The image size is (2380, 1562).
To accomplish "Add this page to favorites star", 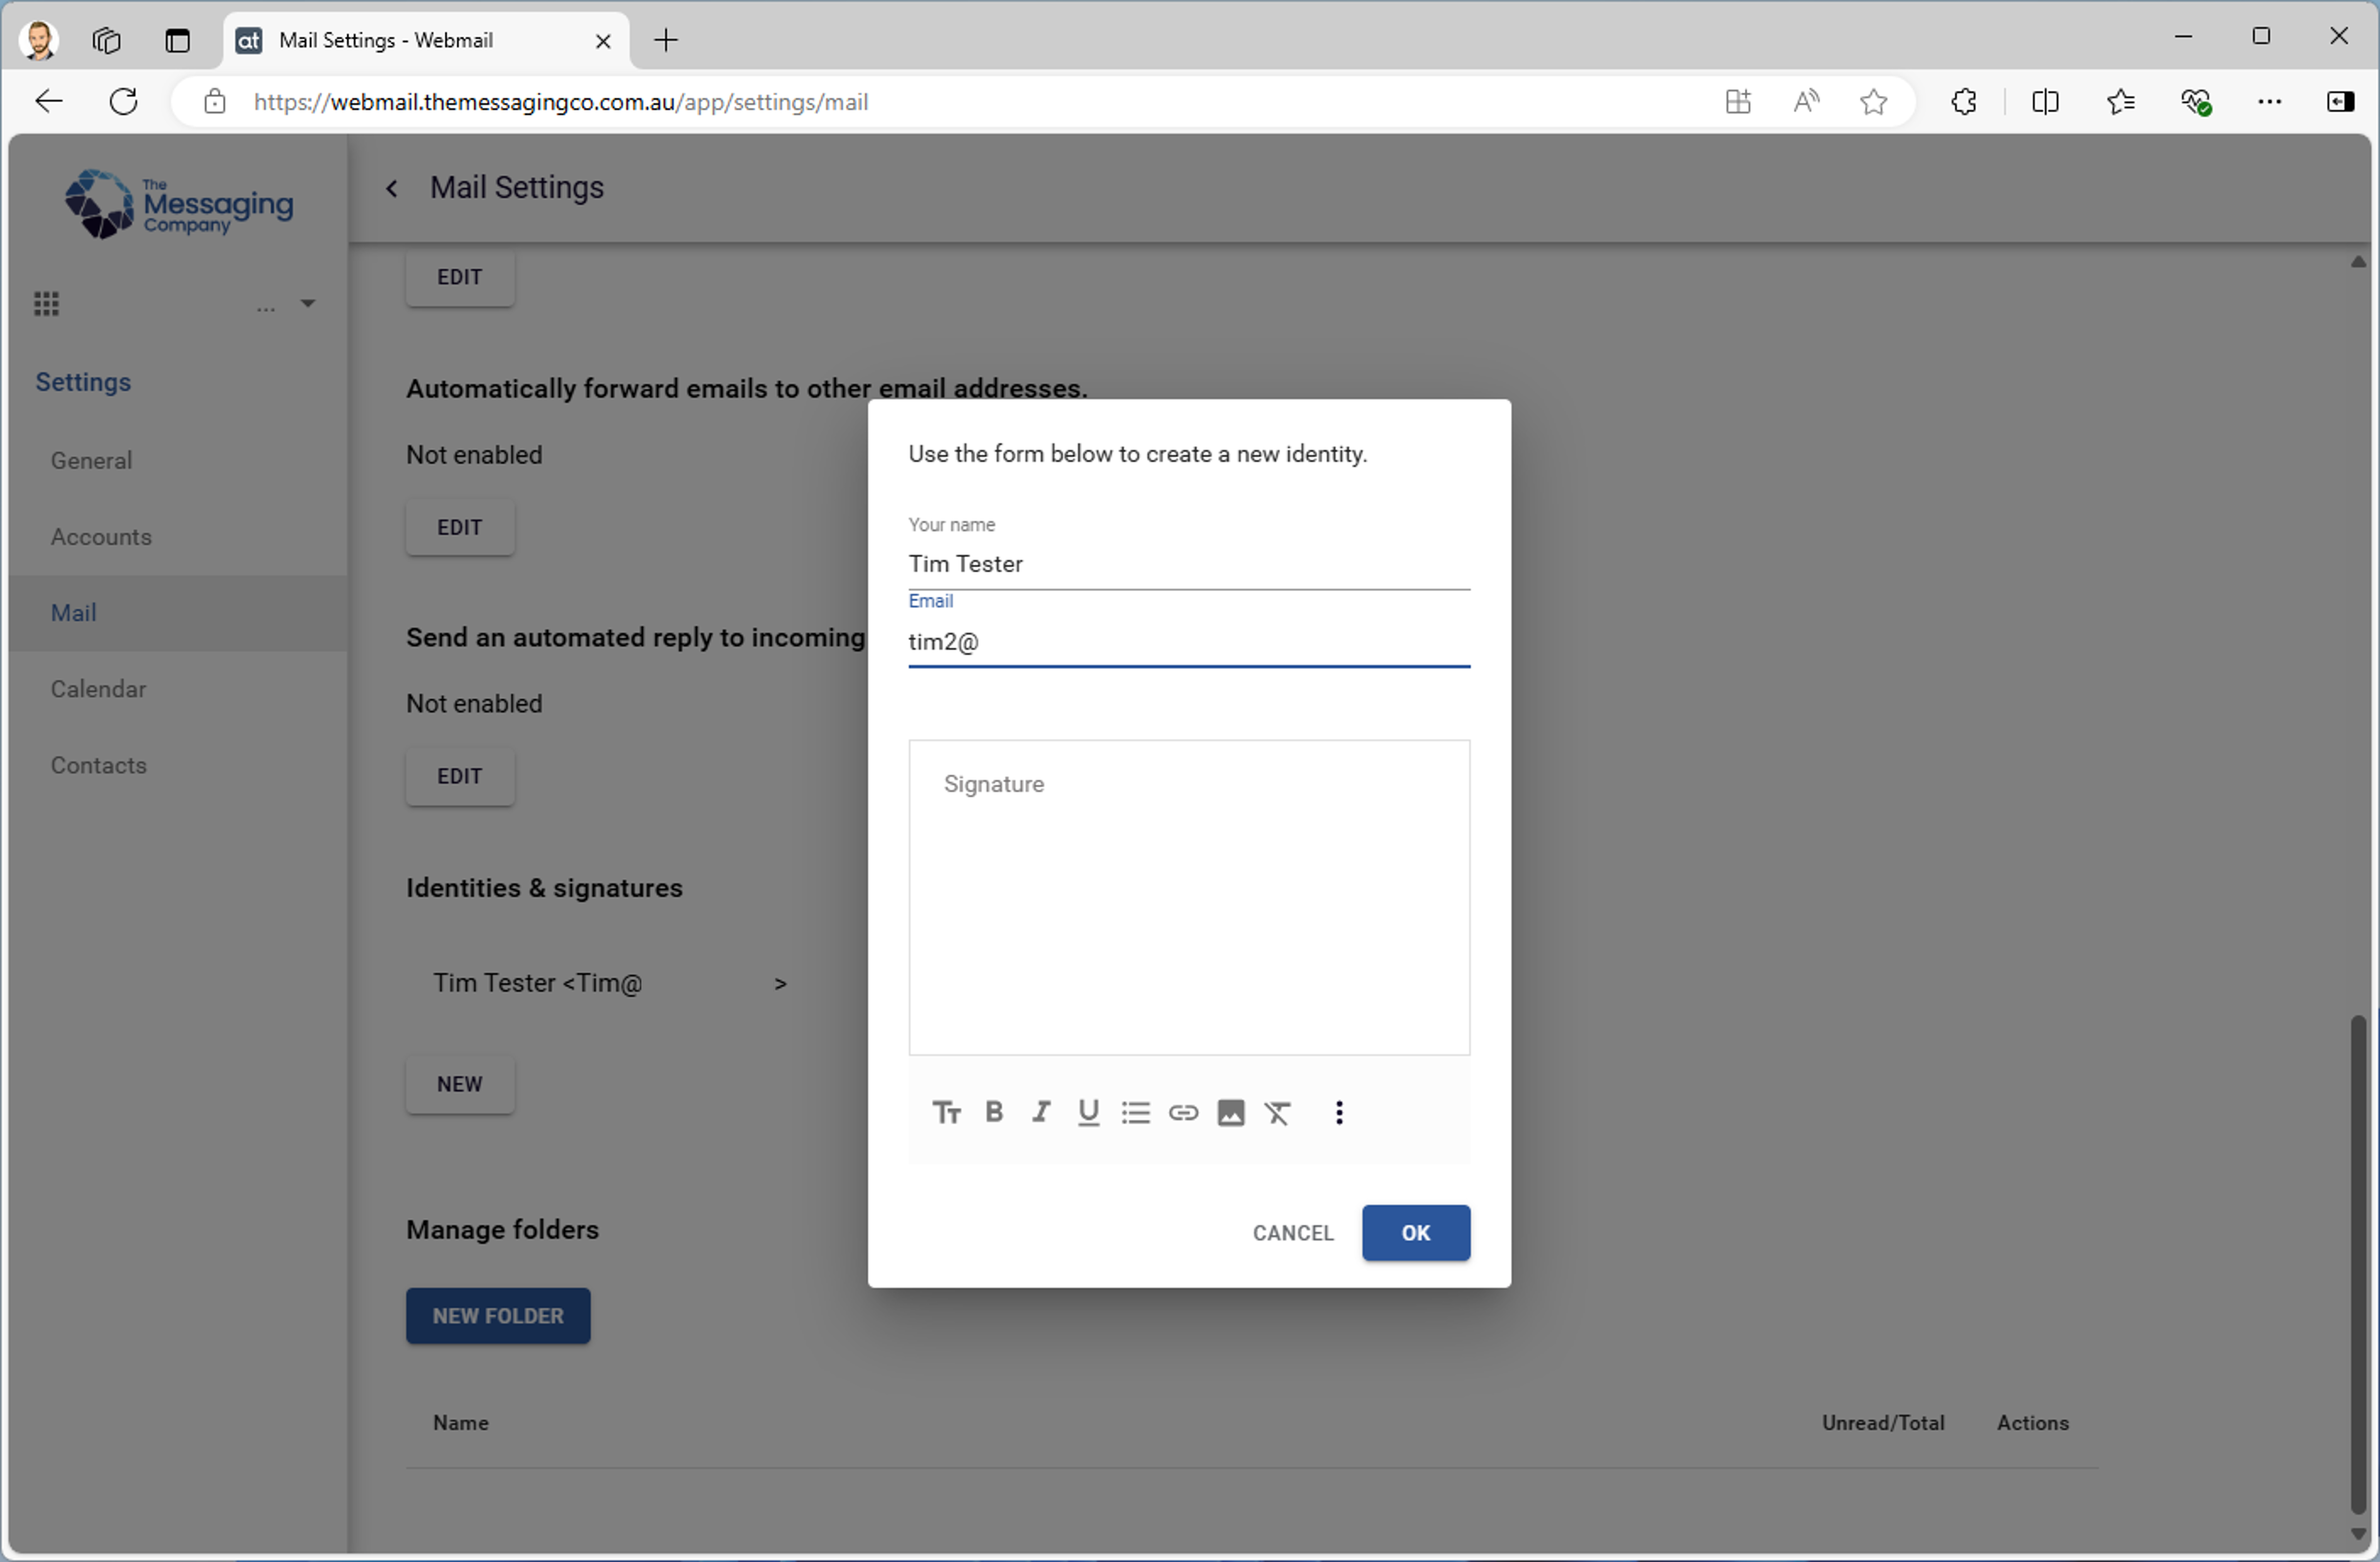I will 1873,101.
